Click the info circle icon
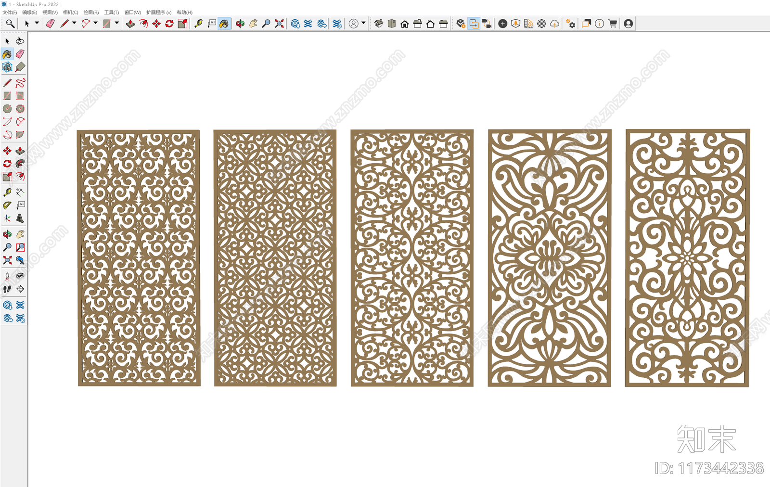770x487 pixels. point(599,24)
